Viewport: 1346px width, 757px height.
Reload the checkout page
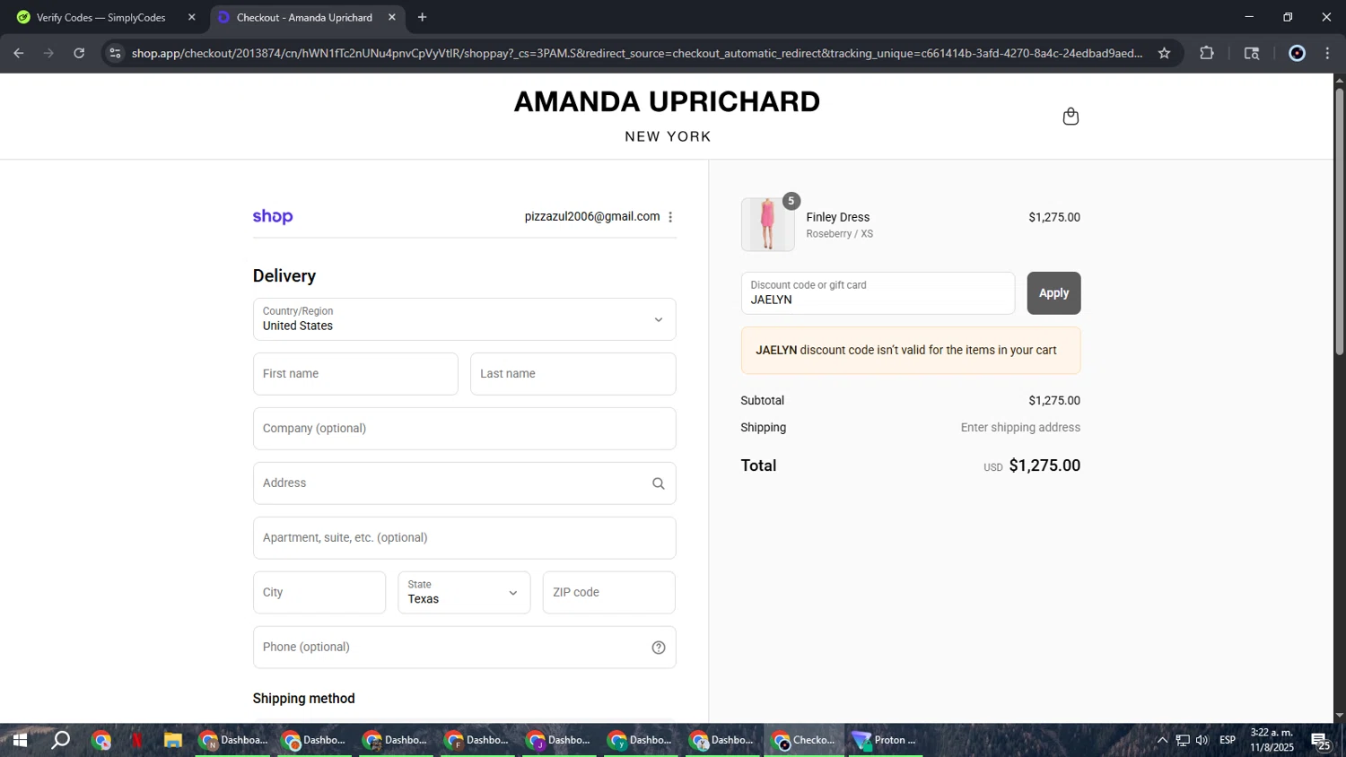tap(79, 53)
